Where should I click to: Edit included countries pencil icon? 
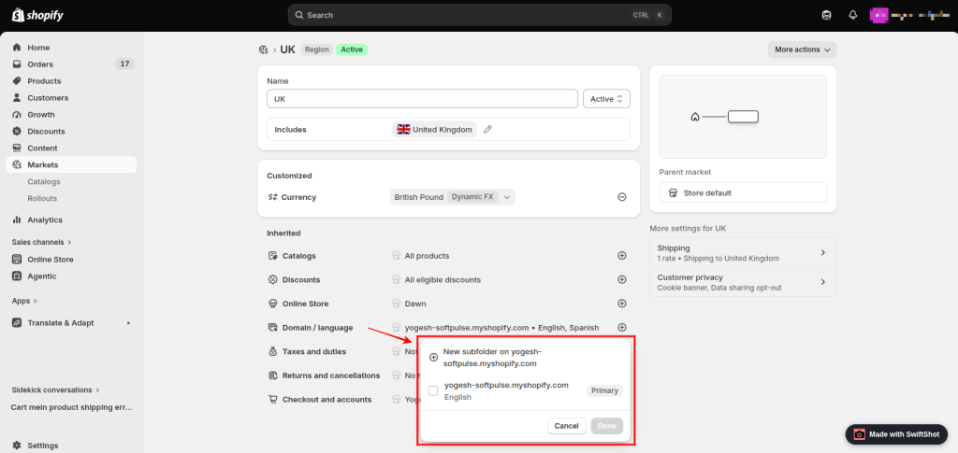[x=487, y=129]
